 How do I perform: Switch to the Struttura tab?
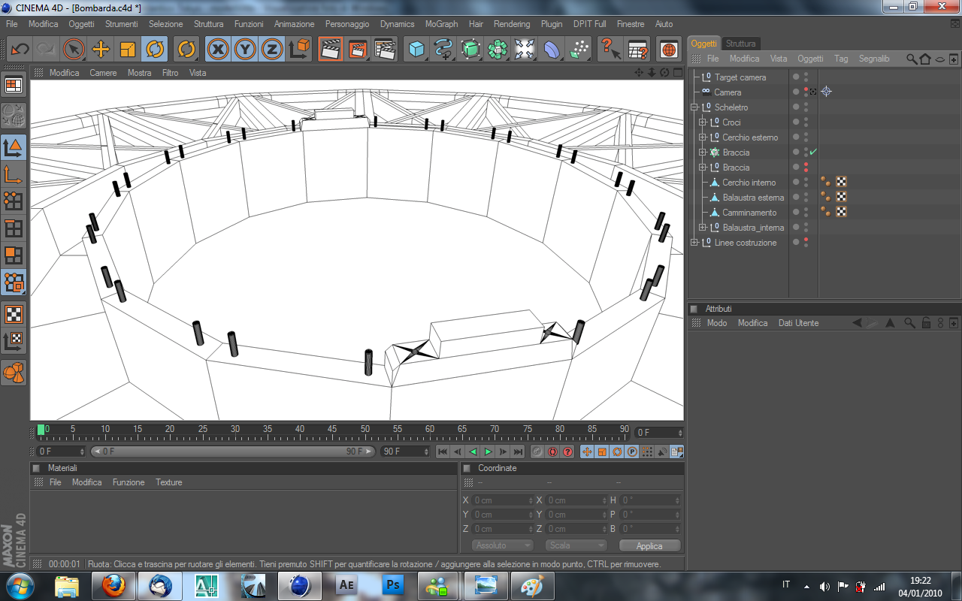[740, 44]
